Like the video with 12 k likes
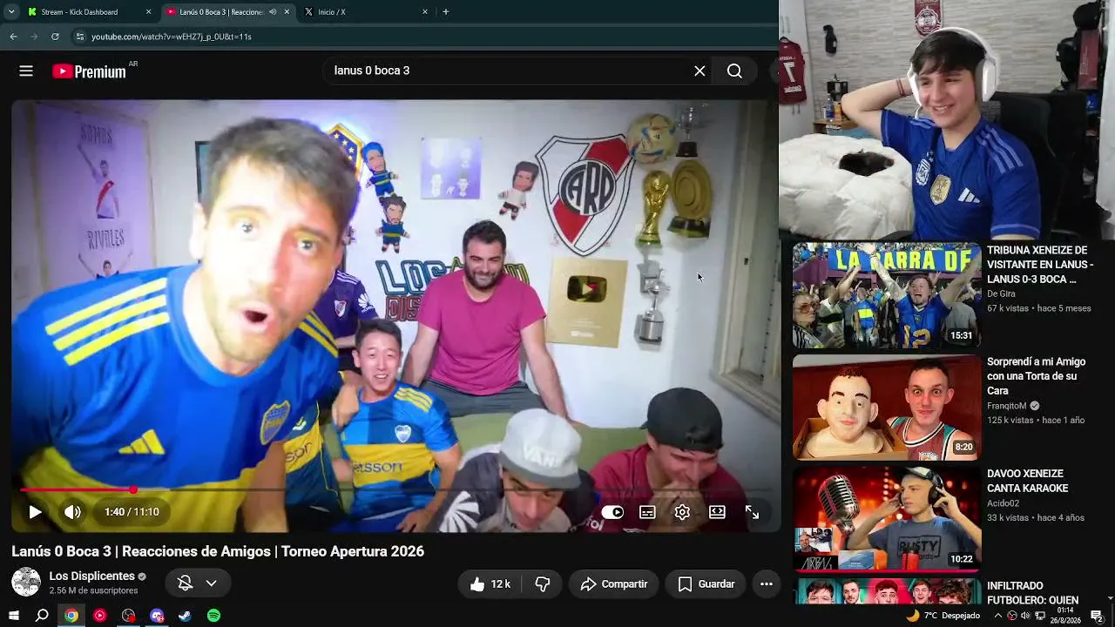This screenshot has height=627, width=1115. (x=490, y=584)
